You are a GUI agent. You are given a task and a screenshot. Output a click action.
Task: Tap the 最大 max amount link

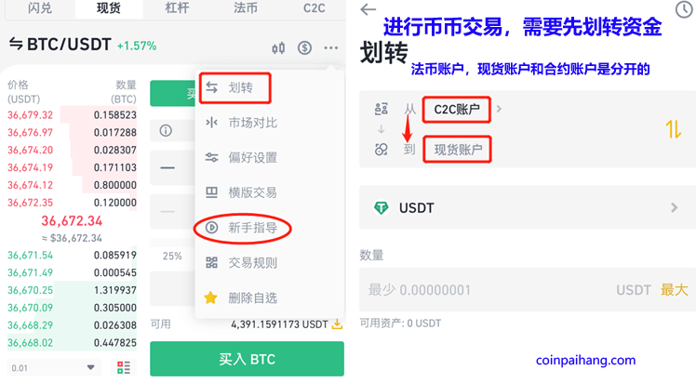click(674, 290)
